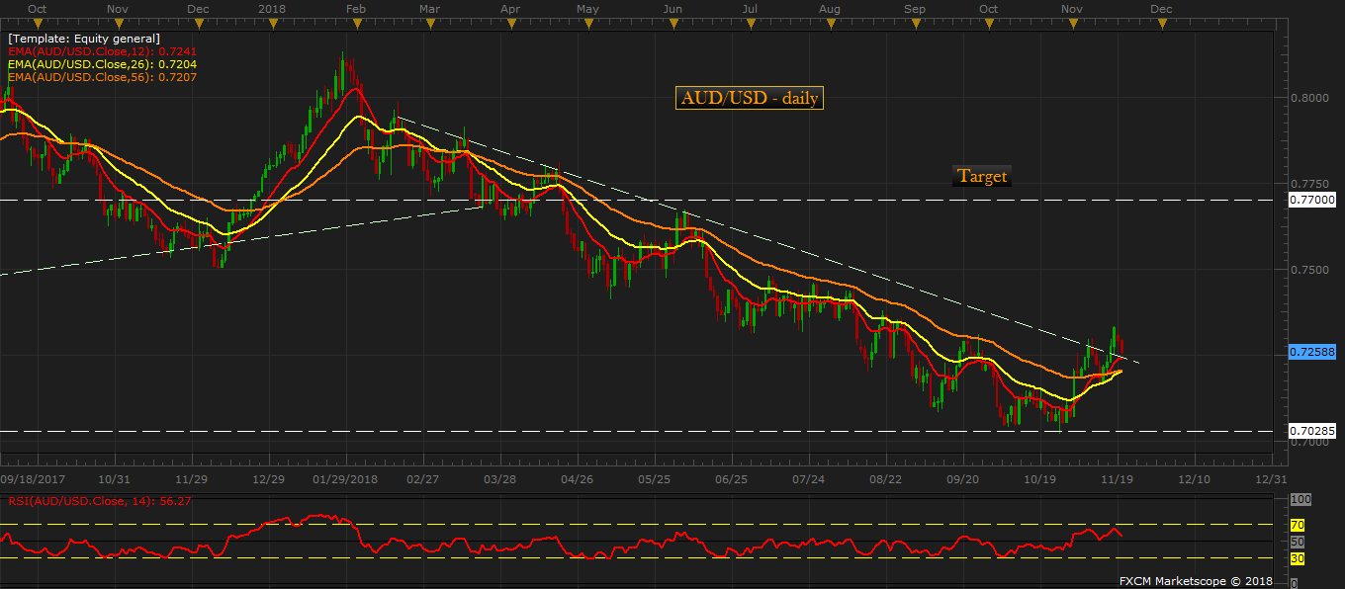Image resolution: width=1345 pixels, height=589 pixels.
Task: Click the 10/31 date axis label
Action: [115, 478]
